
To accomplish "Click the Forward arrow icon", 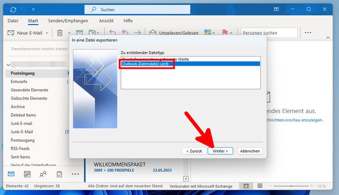I will coord(137,33).
